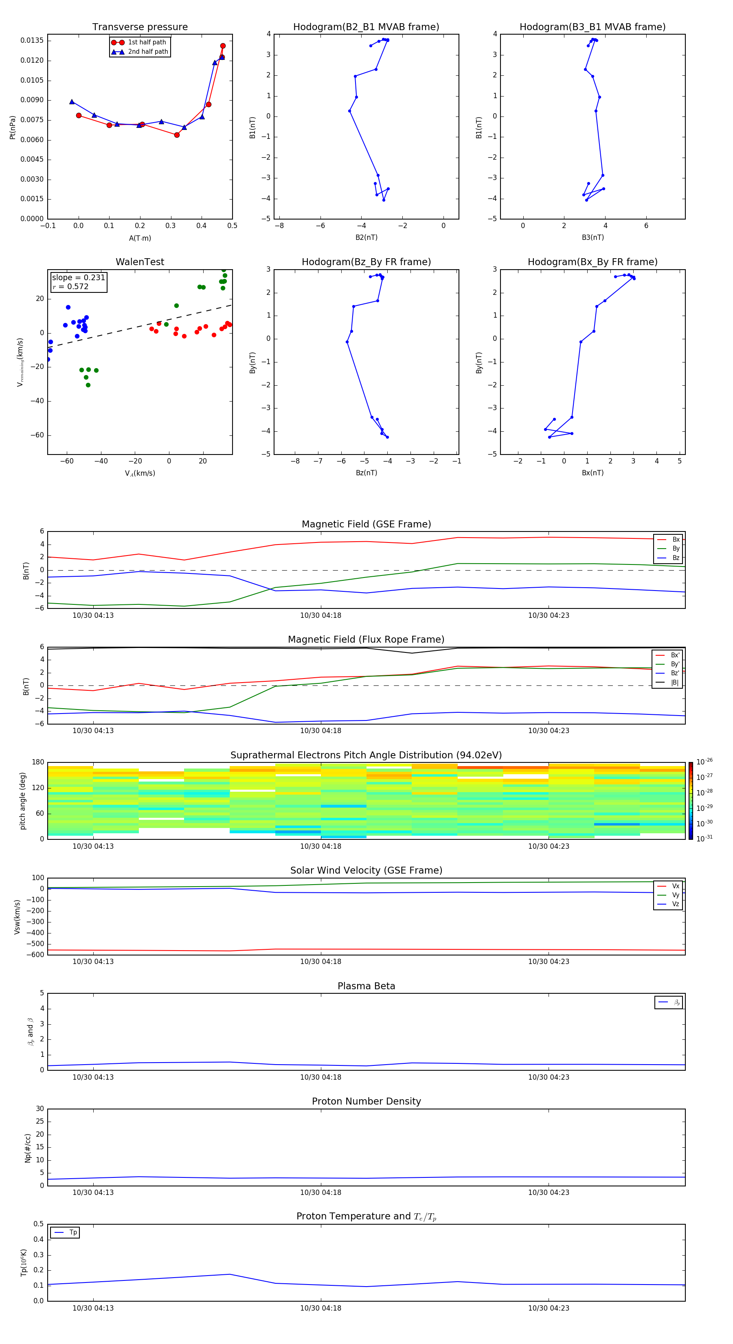Click 'Hodogram(Bx_By FR frame)' title
The width and height of the screenshot is (733, 1344).
coord(593,262)
